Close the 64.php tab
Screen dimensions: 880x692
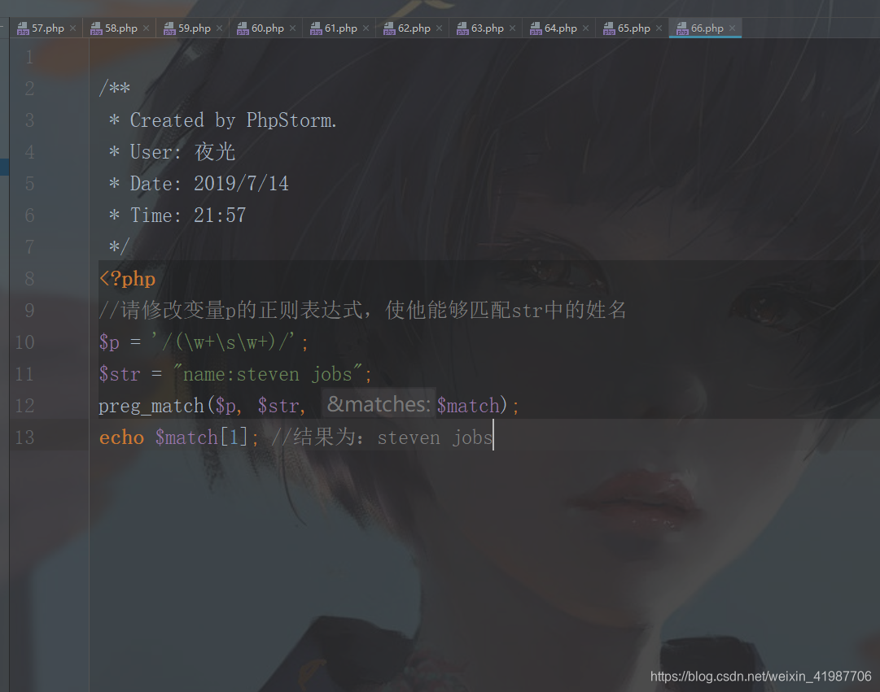585,28
